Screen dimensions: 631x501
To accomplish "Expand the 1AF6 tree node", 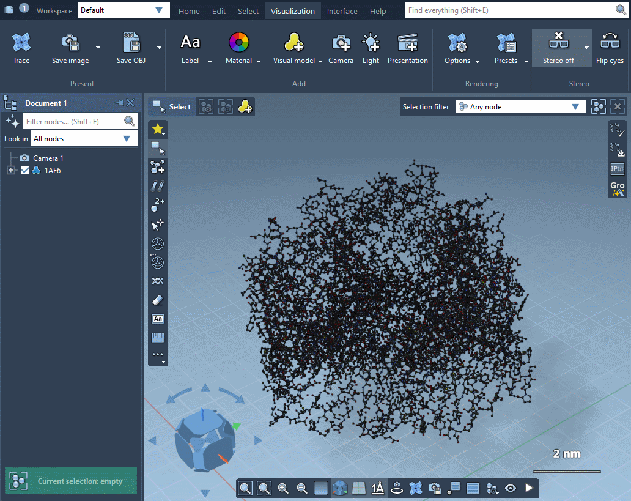I will point(10,171).
